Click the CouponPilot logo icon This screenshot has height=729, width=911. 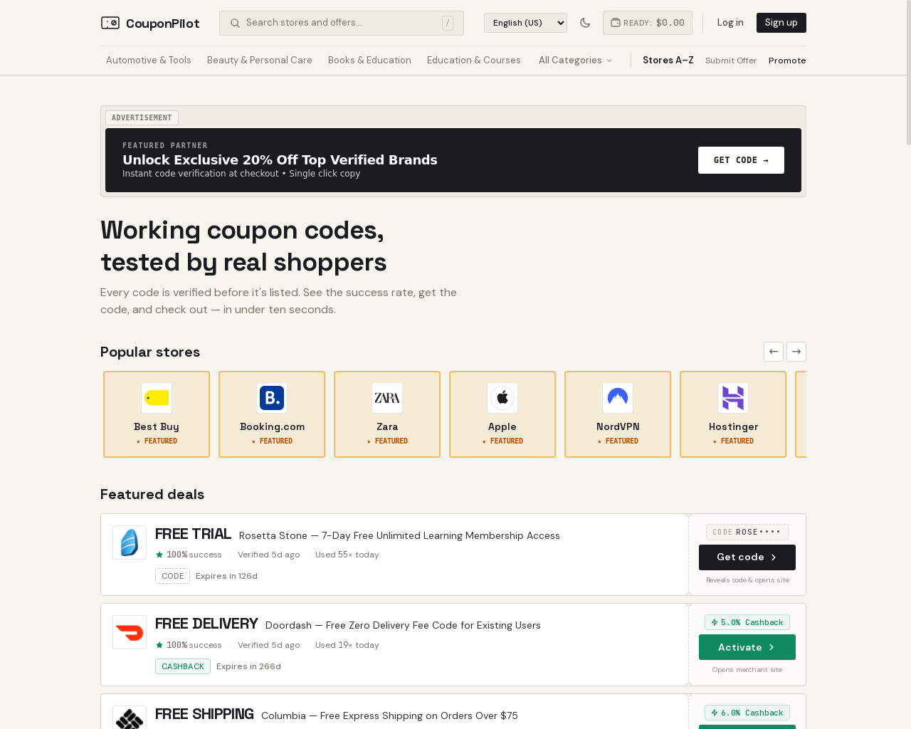pyautogui.click(x=110, y=23)
